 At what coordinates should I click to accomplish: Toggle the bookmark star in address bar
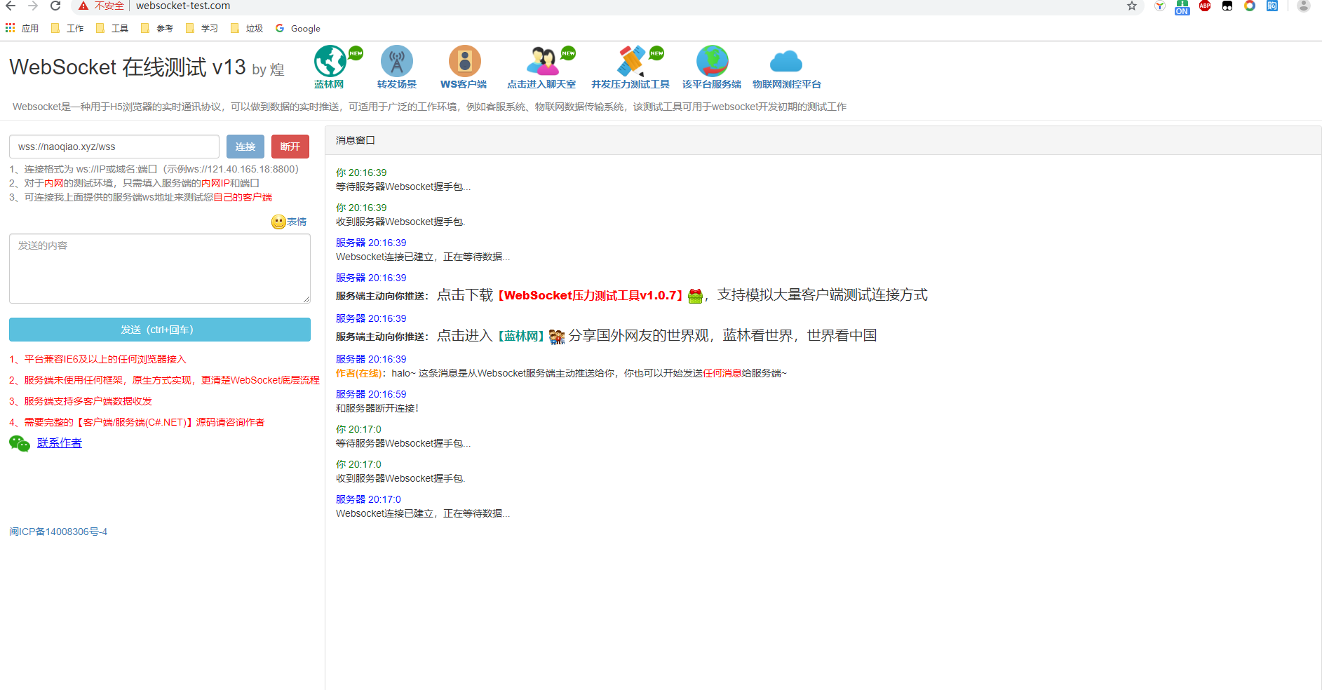point(1131,6)
